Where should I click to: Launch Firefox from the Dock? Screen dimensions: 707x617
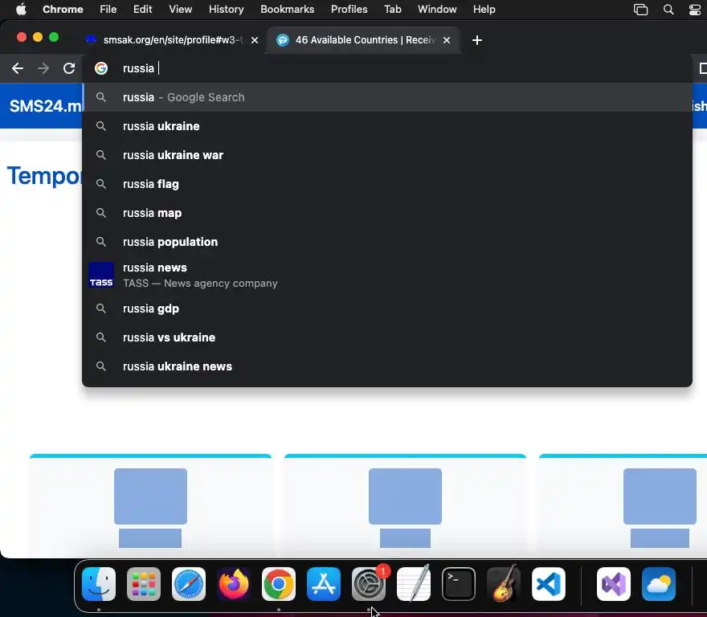pos(234,584)
